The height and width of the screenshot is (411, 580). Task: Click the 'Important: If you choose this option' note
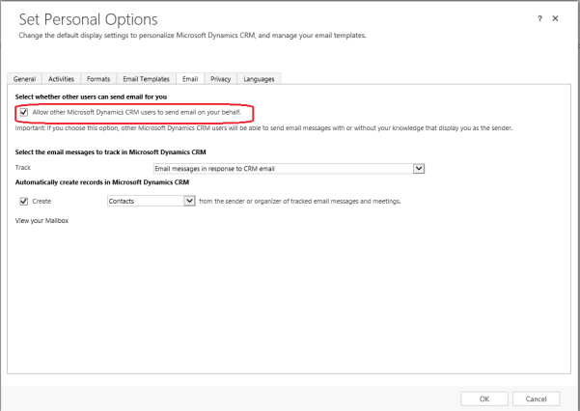pyautogui.click(x=263, y=128)
